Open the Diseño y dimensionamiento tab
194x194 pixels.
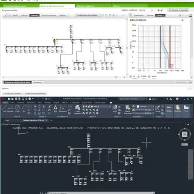pyautogui.click(x=57, y=6)
